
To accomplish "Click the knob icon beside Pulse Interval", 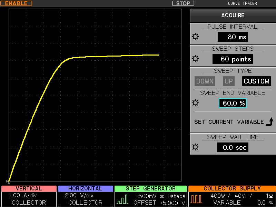I will coord(195,37).
